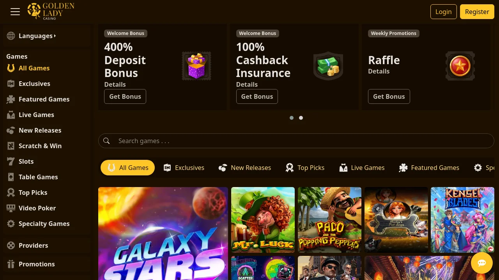Click the Register button
Screen dimensions: 499x280
[x=477, y=12]
